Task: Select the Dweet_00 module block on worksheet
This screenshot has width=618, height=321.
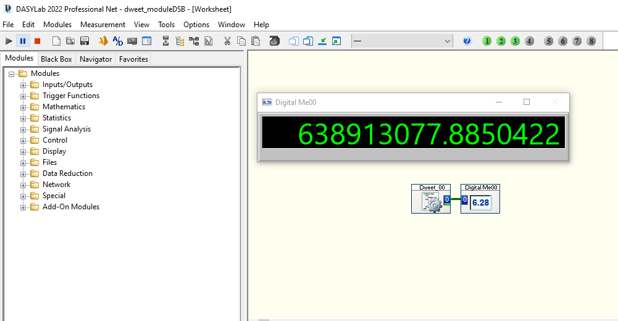Action: 431,199
